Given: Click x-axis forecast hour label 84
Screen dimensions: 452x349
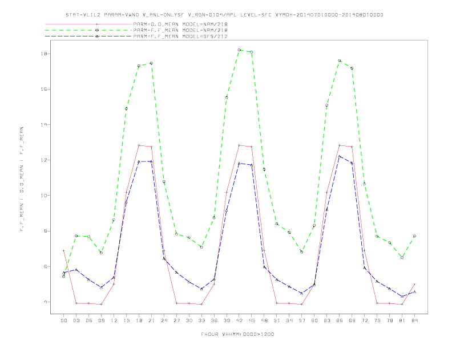Looking at the screenshot, I should coord(414,320).
